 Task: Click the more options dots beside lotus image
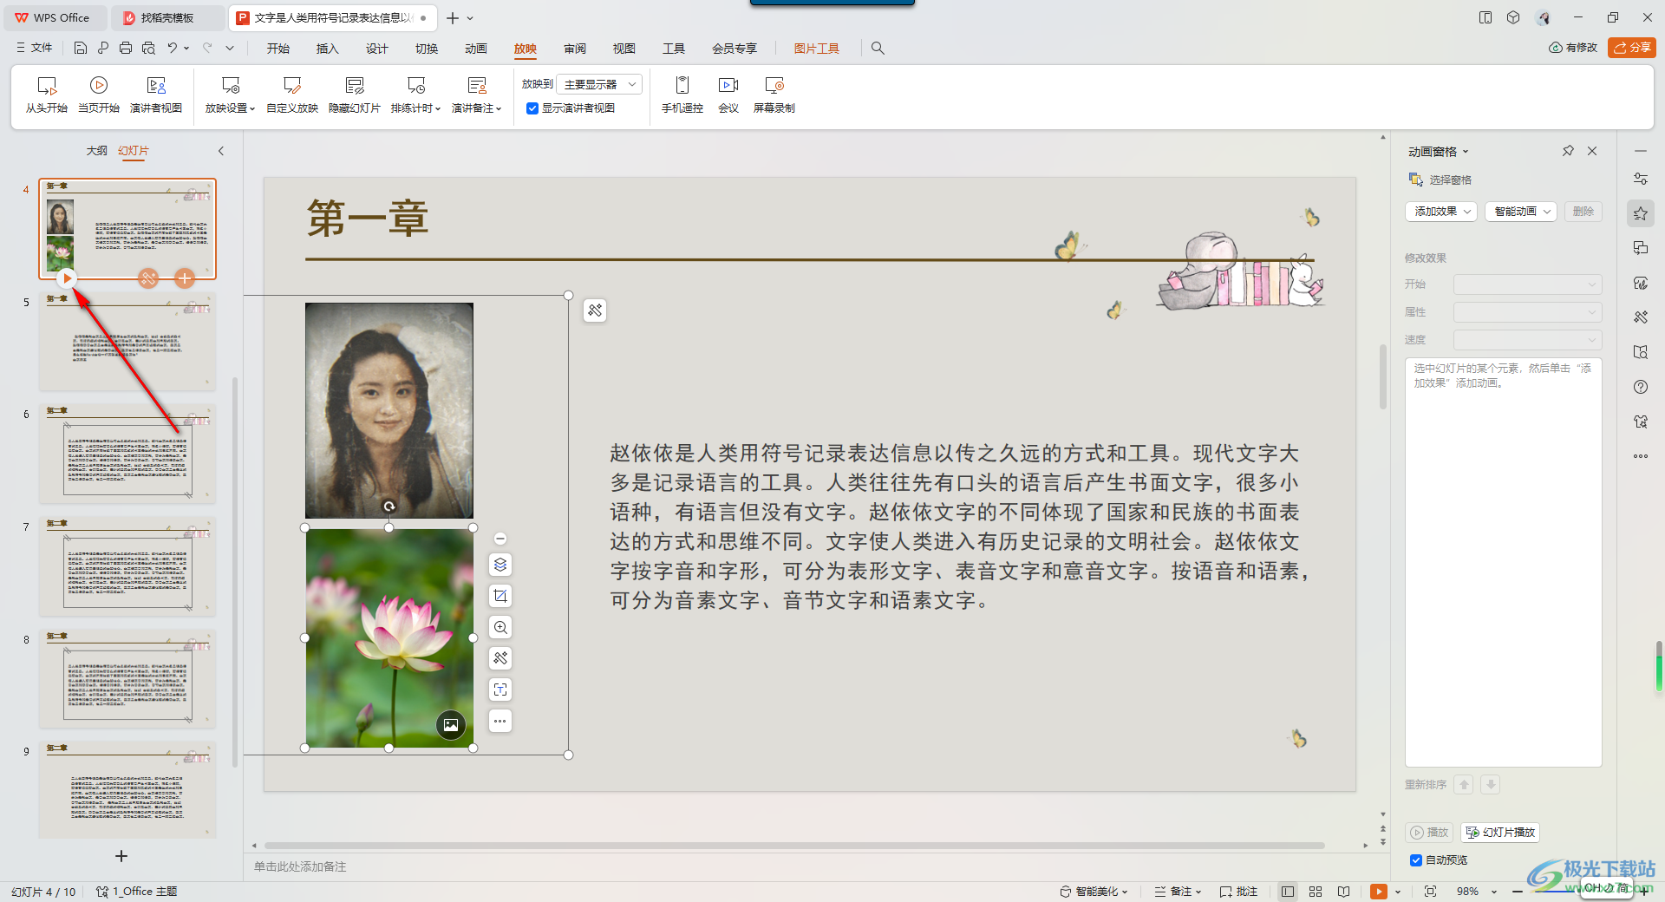(x=500, y=721)
